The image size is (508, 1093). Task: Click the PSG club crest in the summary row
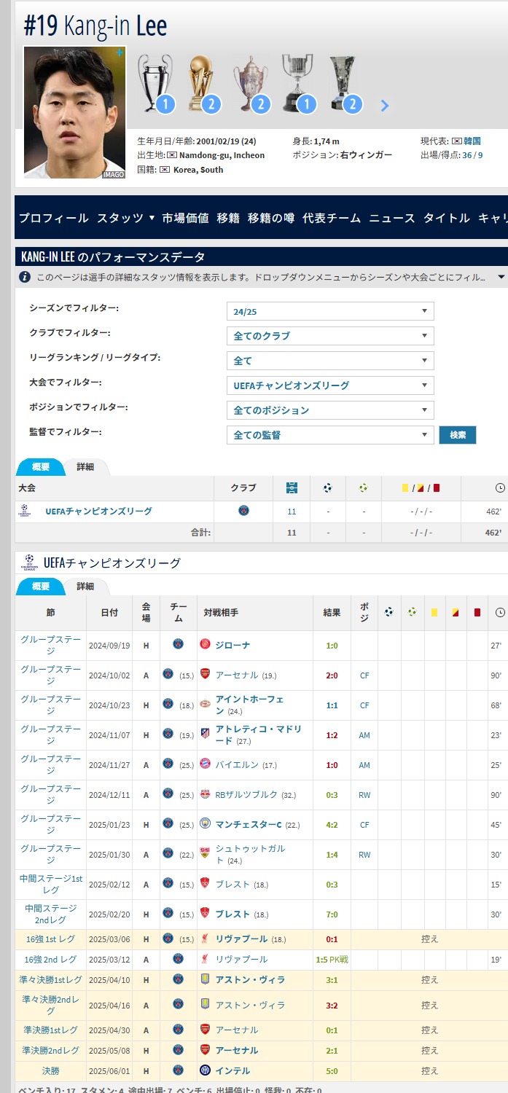click(x=243, y=511)
